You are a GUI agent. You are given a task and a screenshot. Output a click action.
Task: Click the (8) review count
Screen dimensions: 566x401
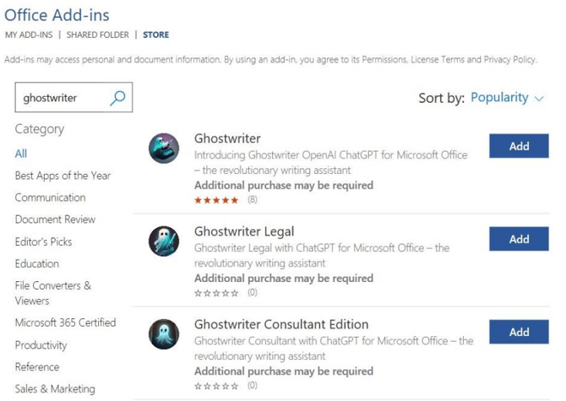pyautogui.click(x=253, y=200)
